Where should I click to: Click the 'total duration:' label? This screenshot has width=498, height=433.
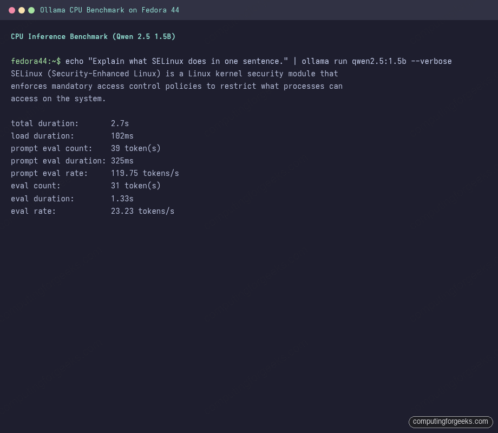pyautogui.click(x=44, y=123)
